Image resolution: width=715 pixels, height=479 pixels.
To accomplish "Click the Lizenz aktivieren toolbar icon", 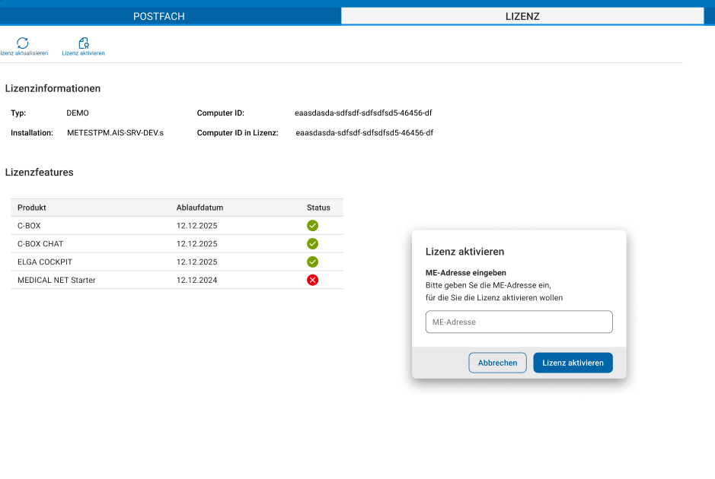I will pos(84,43).
